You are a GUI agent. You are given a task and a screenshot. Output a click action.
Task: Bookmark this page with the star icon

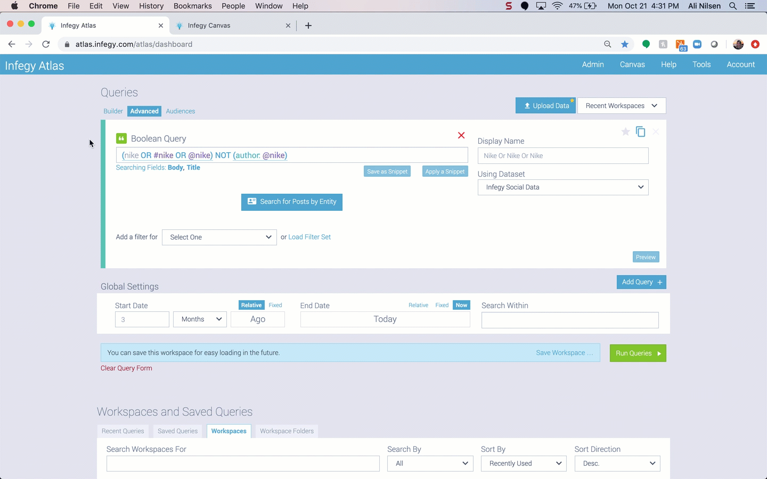tap(625, 44)
